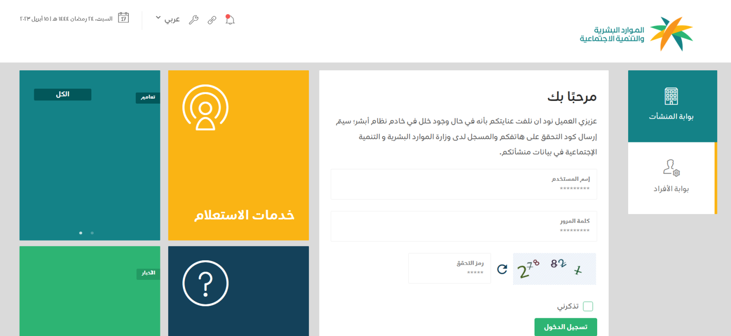Refresh the captcha image
Screen dimensions: 731x336
(x=502, y=269)
